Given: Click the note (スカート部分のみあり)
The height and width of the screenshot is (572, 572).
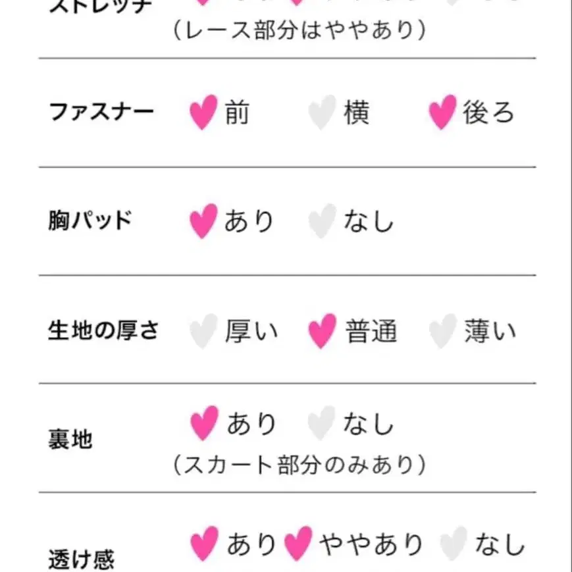Looking at the screenshot, I should point(299,465).
